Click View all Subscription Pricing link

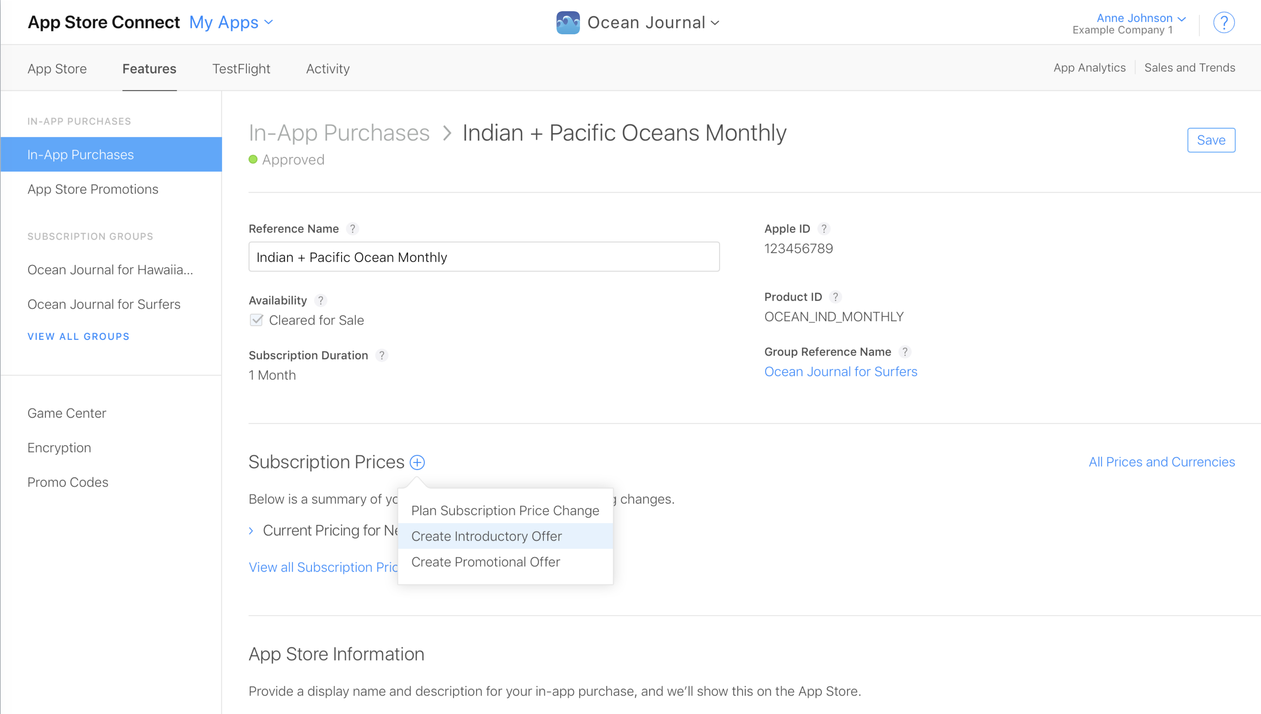[323, 567]
